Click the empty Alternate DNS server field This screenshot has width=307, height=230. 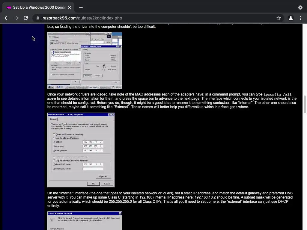pyautogui.click(x=93, y=169)
